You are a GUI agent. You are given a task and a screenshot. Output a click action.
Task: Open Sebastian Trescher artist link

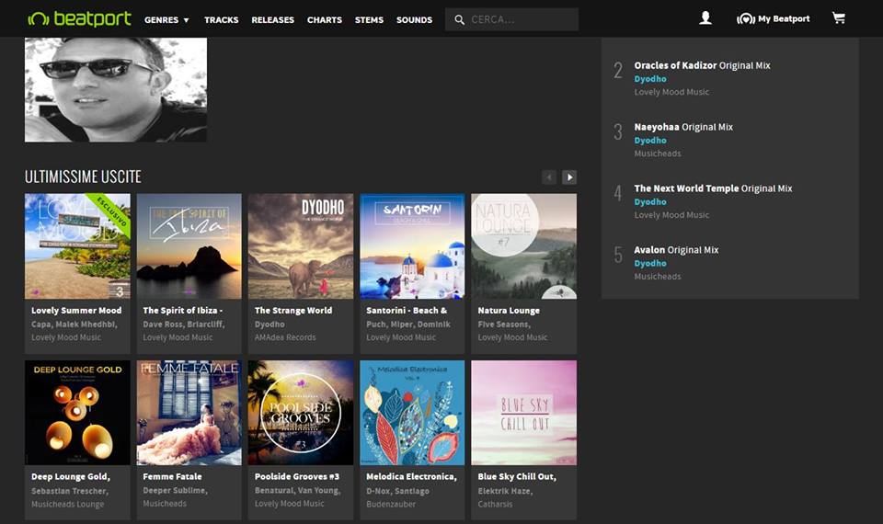[70, 491]
